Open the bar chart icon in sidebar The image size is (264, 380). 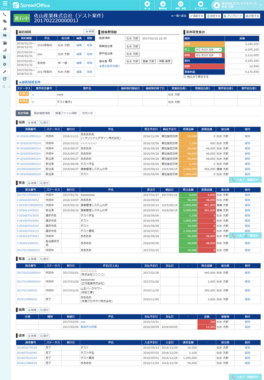(5, 29)
